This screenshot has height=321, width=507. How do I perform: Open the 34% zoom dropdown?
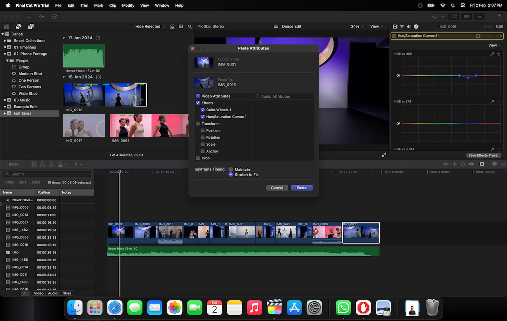pyautogui.click(x=356, y=26)
